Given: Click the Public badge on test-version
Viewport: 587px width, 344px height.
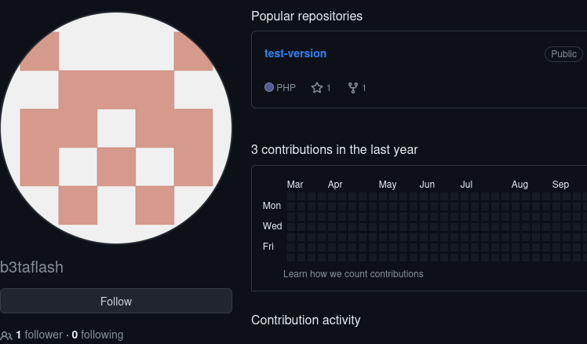Looking at the screenshot, I should (x=563, y=54).
